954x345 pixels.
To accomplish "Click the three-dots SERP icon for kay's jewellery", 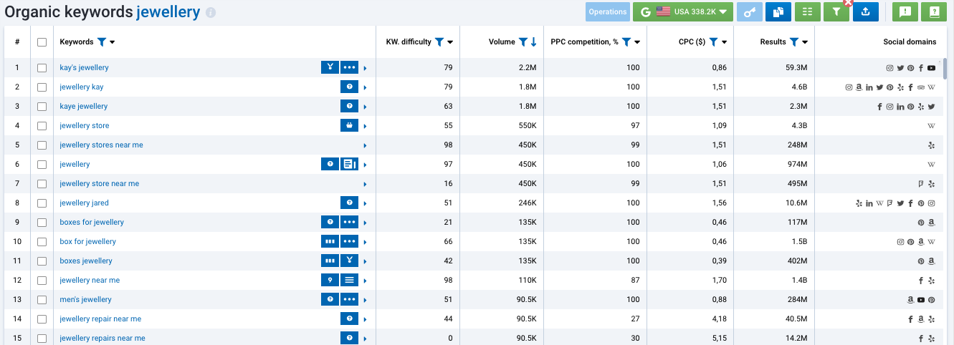I will 349,67.
